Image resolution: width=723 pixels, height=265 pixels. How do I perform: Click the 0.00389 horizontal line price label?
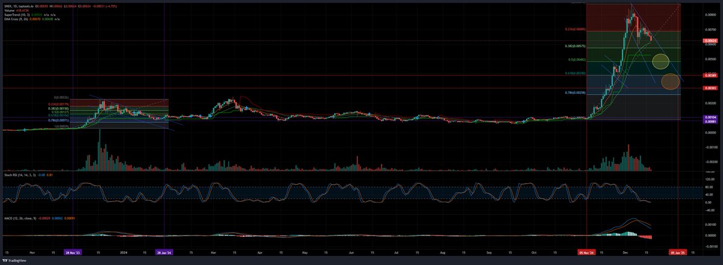(709, 75)
